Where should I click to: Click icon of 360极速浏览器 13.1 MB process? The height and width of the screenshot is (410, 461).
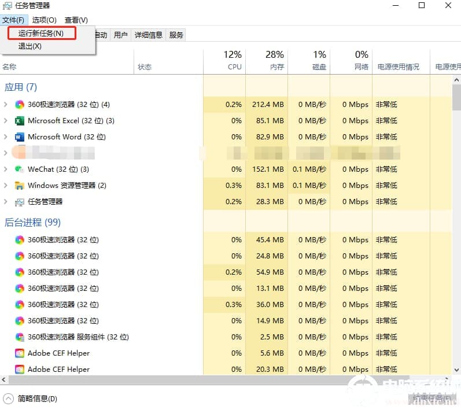20,289
